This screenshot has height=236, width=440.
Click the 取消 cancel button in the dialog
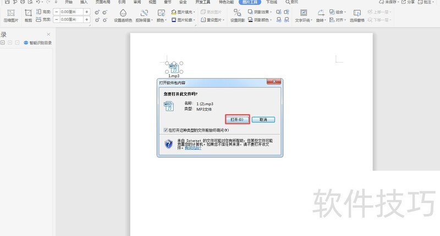263,120
